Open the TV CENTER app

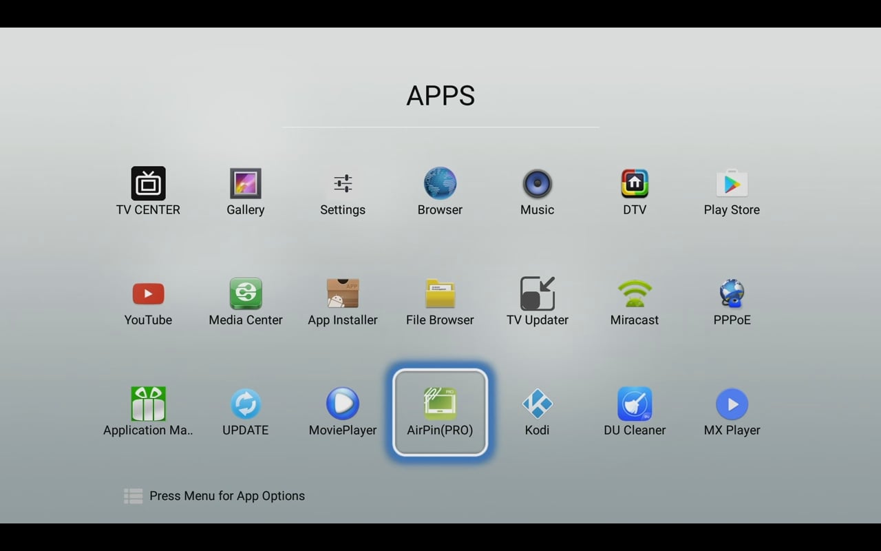pos(148,184)
